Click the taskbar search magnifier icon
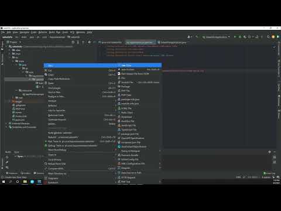 click(x=11, y=182)
